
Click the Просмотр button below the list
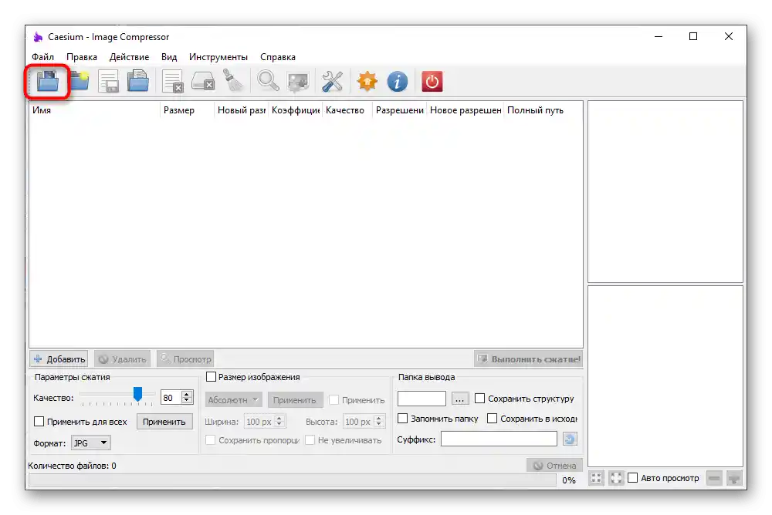click(x=185, y=359)
